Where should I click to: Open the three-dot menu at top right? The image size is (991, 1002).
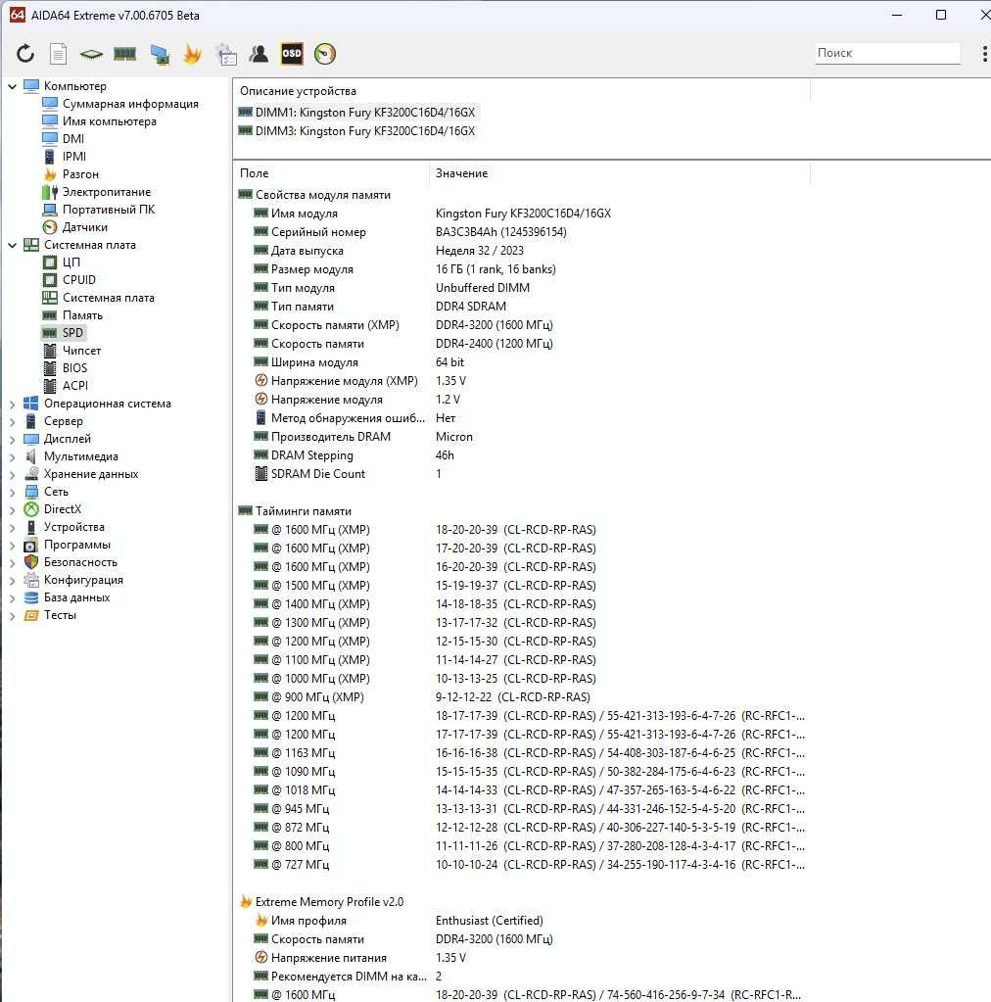point(984,54)
